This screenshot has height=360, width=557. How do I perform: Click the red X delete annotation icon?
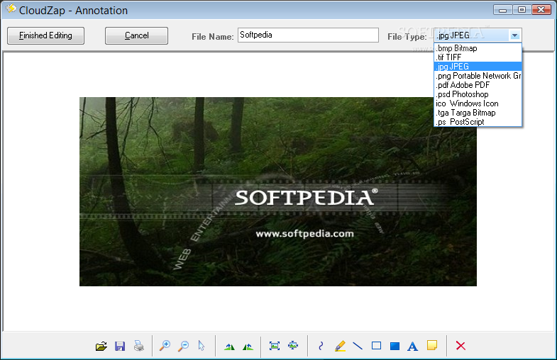461,345
